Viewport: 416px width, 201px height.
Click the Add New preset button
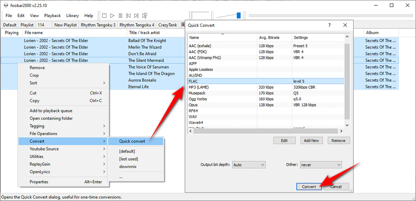[x=312, y=141]
